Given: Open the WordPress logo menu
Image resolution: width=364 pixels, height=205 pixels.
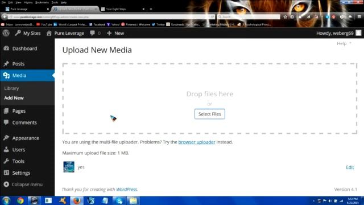Looking at the screenshot, I should 6,33.
